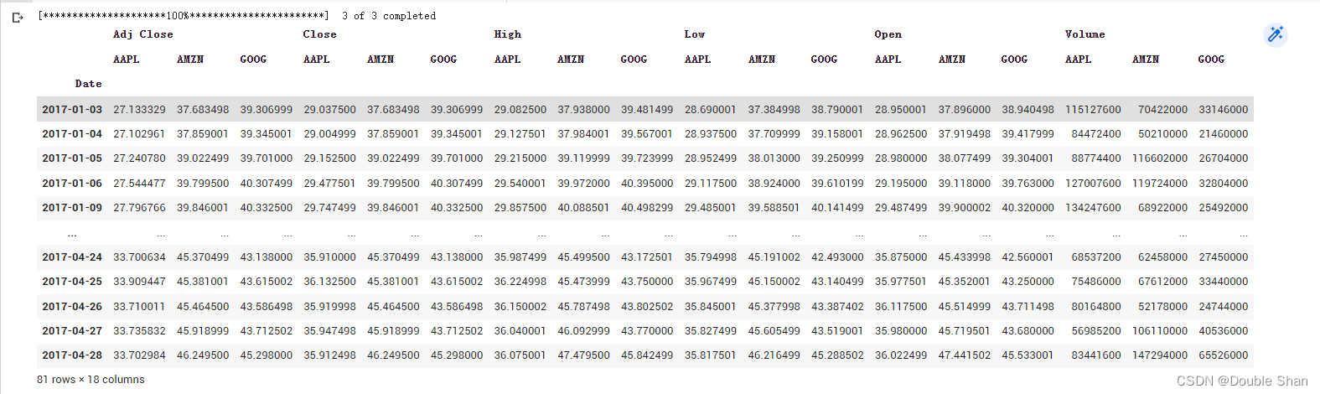Select the 2017-01-09 date row label
Image resolution: width=1320 pixels, height=394 pixels.
(72, 207)
